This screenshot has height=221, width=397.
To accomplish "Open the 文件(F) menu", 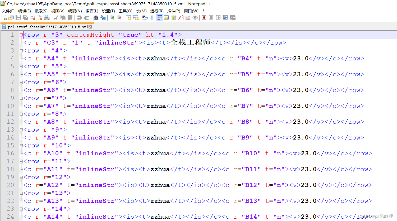I will point(8,11).
